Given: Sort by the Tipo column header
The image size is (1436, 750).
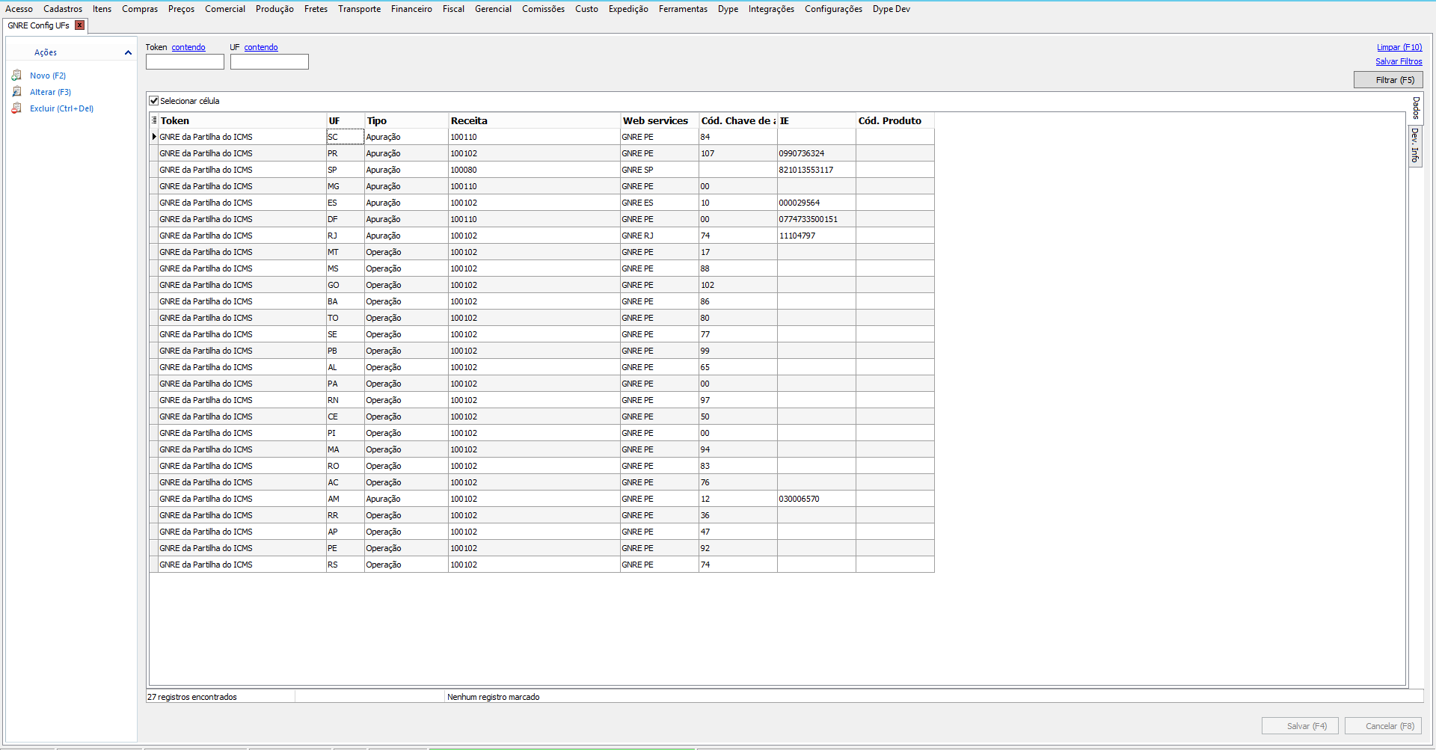Looking at the screenshot, I should click(x=407, y=120).
